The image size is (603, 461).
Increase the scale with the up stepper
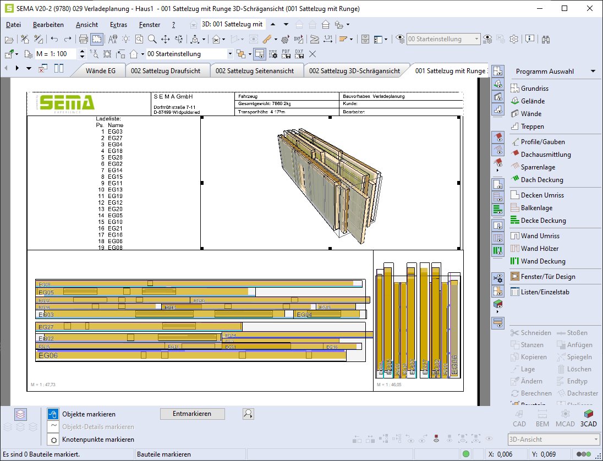click(82, 52)
